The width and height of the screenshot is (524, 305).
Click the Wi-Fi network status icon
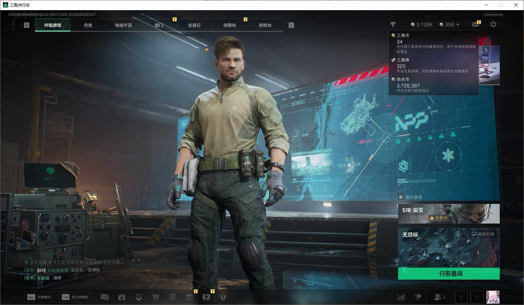(393, 25)
